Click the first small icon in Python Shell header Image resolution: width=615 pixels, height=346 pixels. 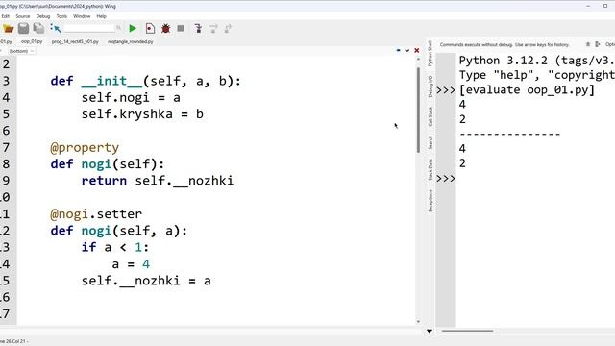point(588,44)
